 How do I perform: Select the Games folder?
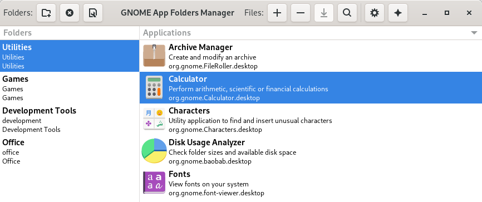click(x=70, y=87)
